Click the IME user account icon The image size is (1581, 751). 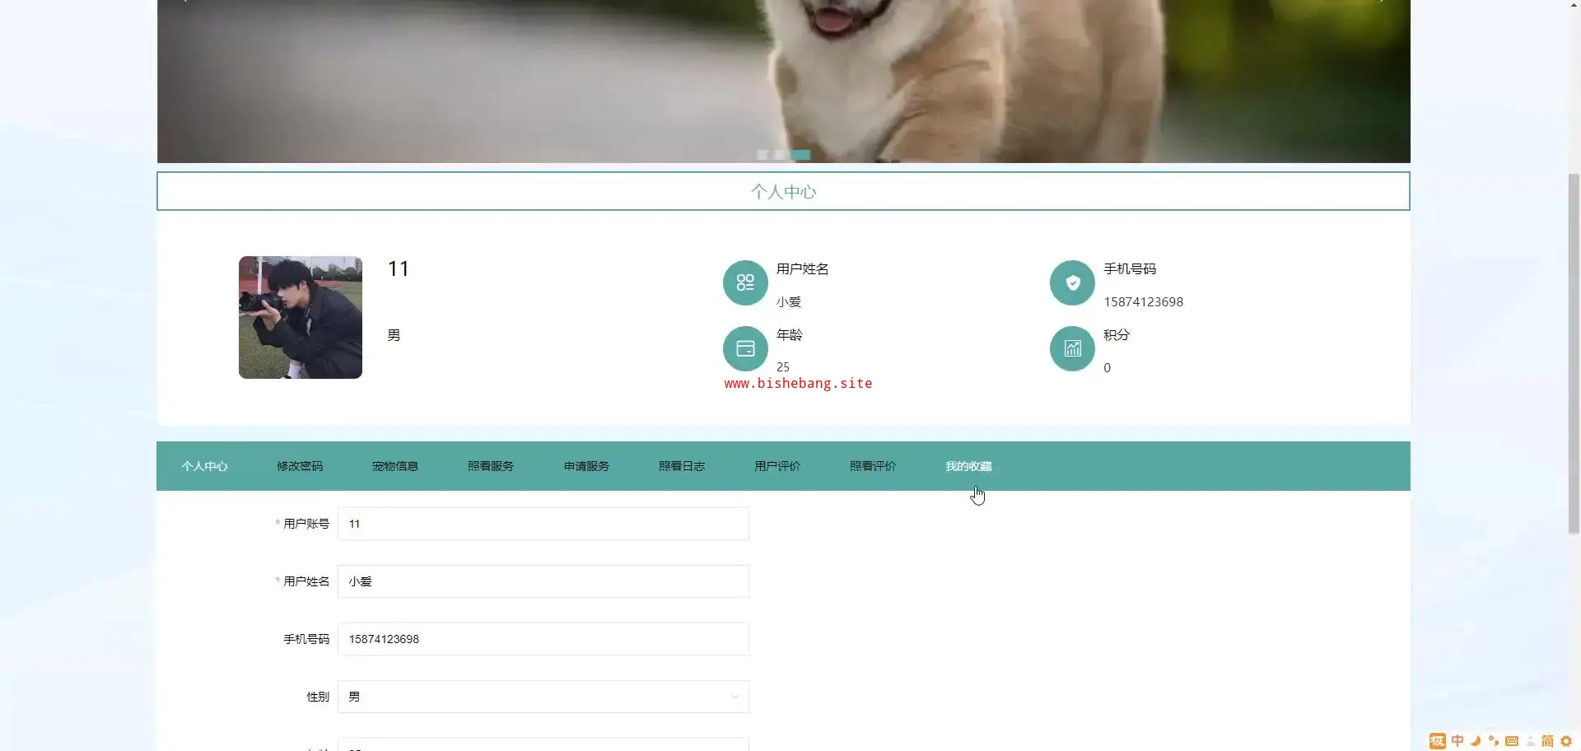pyautogui.click(x=1531, y=741)
